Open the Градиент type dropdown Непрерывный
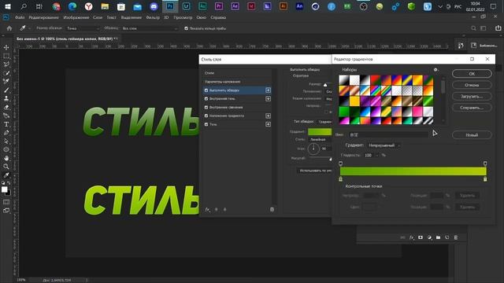 [384, 145]
